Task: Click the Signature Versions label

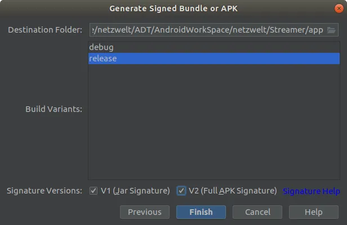Action: click(45, 191)
